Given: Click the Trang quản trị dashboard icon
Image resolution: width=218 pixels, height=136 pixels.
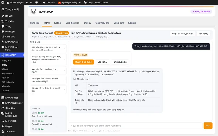Looking at the screenshot, I should [3, 9].
